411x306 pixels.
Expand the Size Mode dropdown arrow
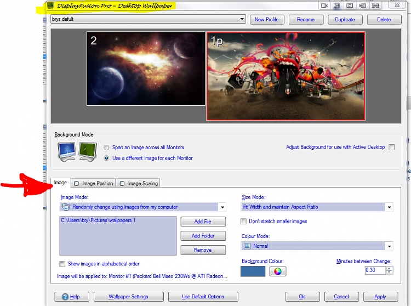click(x=389, y=207)
